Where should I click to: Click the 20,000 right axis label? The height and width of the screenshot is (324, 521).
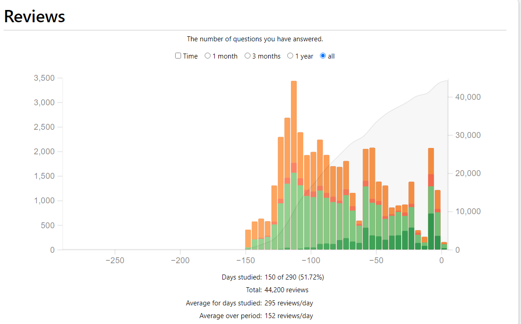[x=468, y=173]
